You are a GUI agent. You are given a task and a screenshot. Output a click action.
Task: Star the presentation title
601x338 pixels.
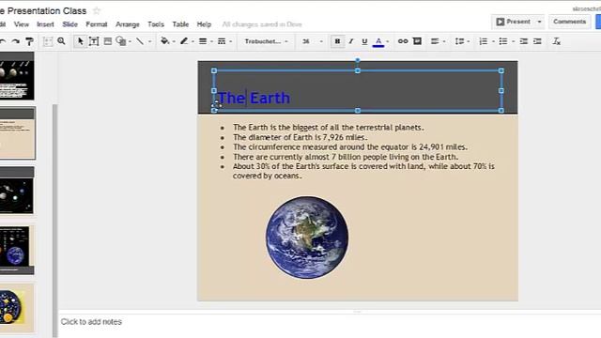[97, 10]
